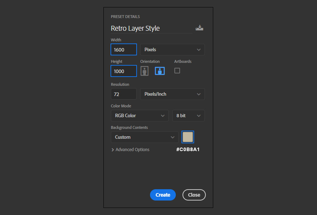Click the Artboards text label
The height and width of the screenshot is (215, 317).
[183, 61]
